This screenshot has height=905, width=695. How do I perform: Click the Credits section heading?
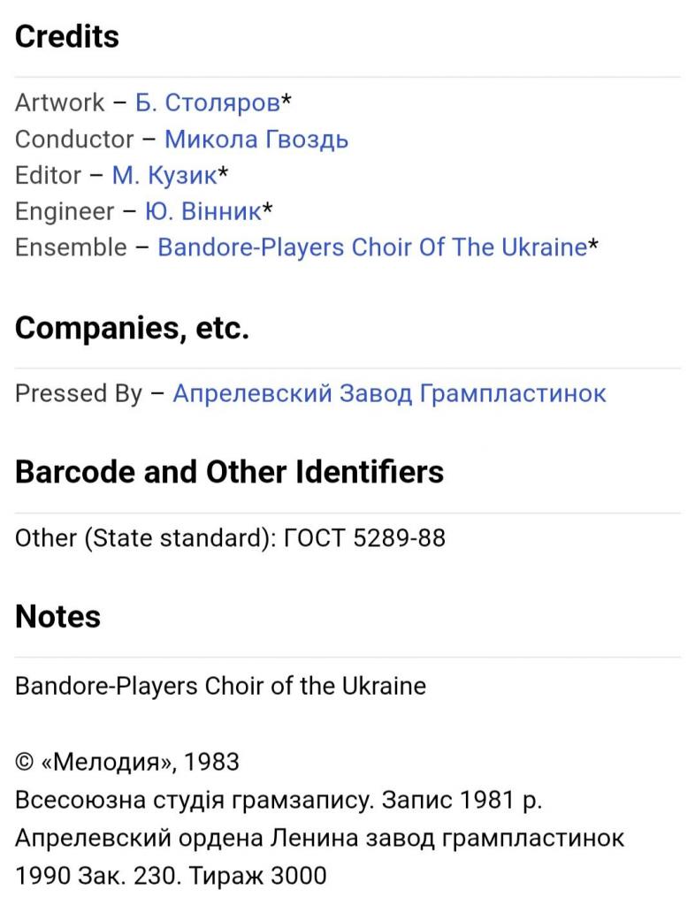[x=67, y=36]
